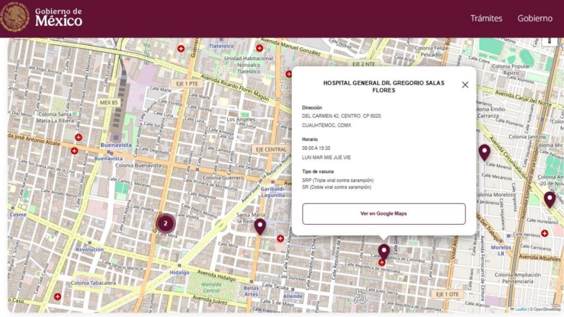Open the Gobierno menu

pyautogui.click(x=534, y=18)
